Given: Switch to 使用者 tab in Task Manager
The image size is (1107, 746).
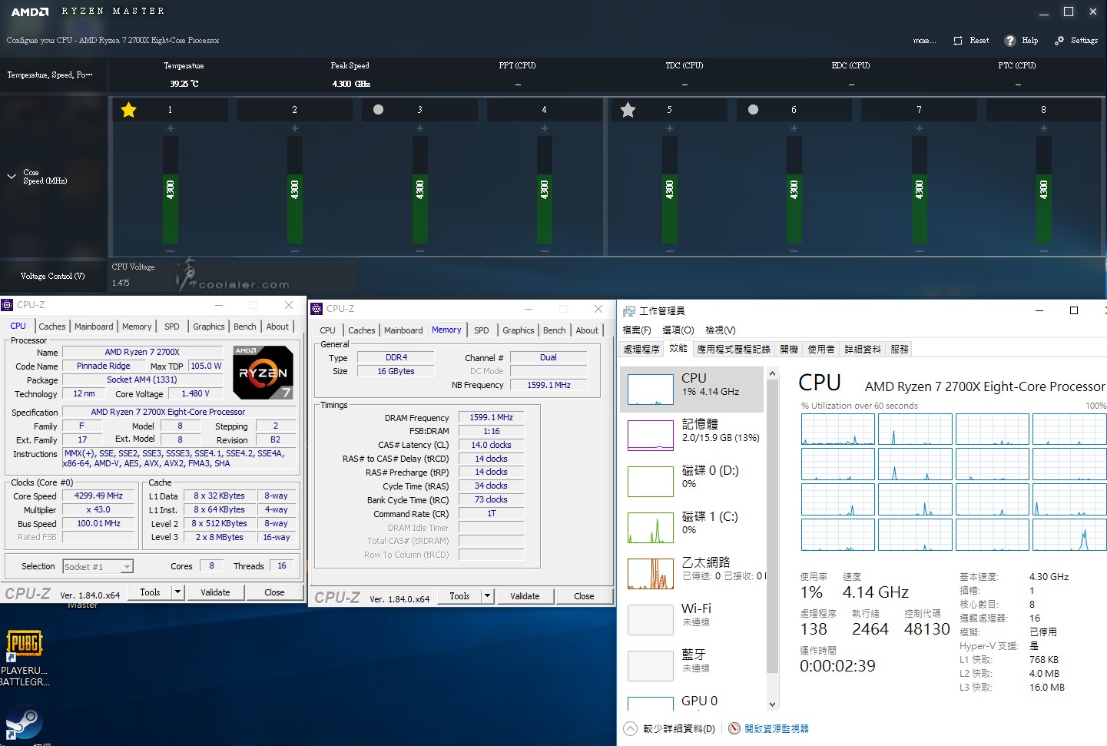Looking at the screenshot, I should (x=820, y=350).
